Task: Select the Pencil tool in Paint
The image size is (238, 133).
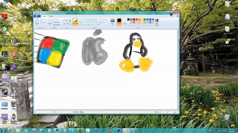Action: pyautogui.click(x=64, y=21)
